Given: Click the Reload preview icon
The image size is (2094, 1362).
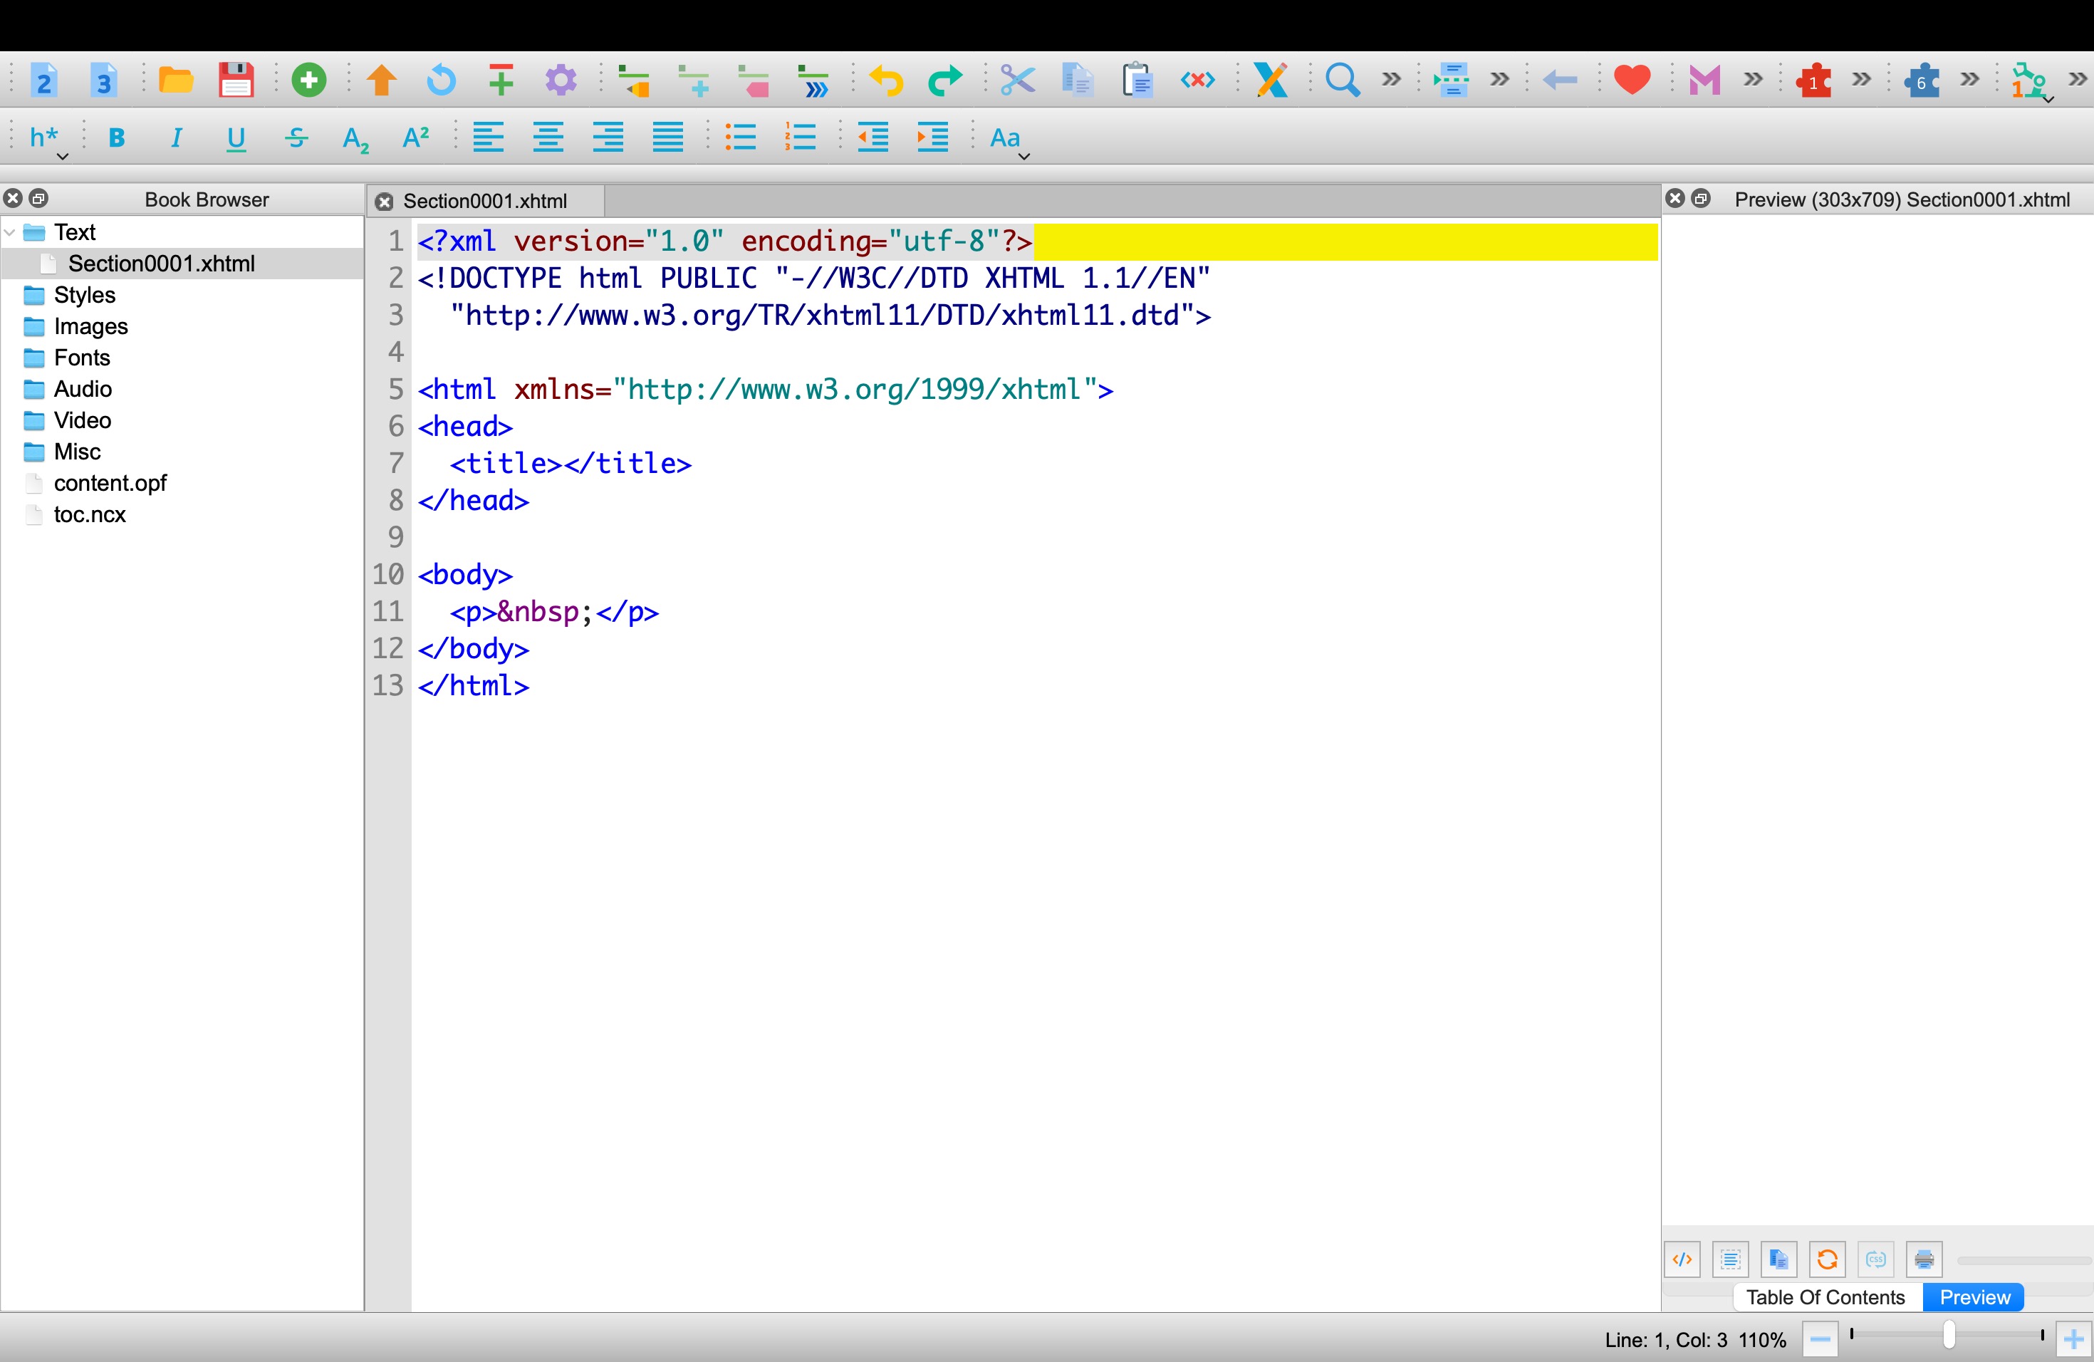Looking at the screenshot, I should click(x=1826, y=1259).
